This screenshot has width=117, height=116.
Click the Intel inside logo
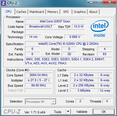[x=100, y=29]
